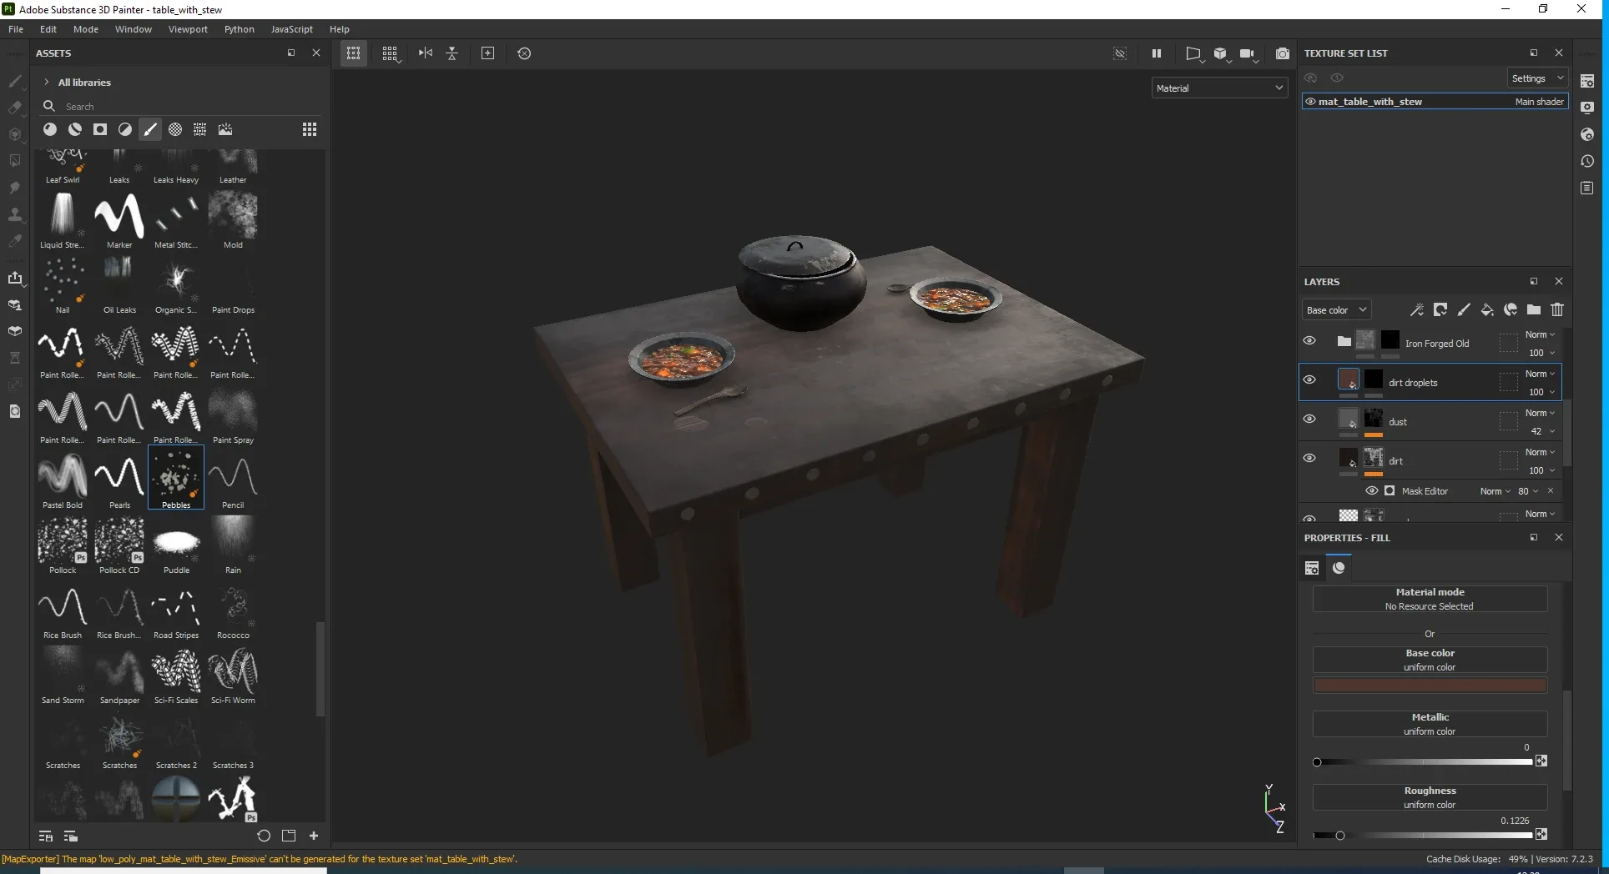The height and width of the screenshot is (874, 1609).
Task: Filter assets by Materials sphere icon
Action: pos(50,129)
